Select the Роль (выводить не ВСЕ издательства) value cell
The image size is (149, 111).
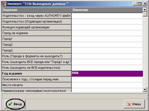click(107, 68)
